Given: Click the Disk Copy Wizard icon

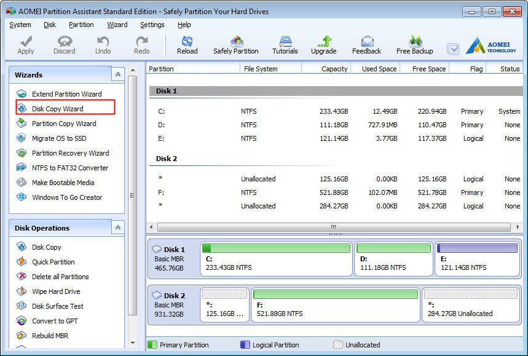Looking at the screenshot, I should click(x=22, y=108).
